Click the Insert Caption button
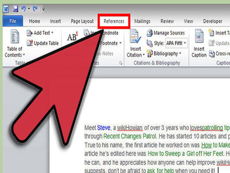 coord(199,43)
